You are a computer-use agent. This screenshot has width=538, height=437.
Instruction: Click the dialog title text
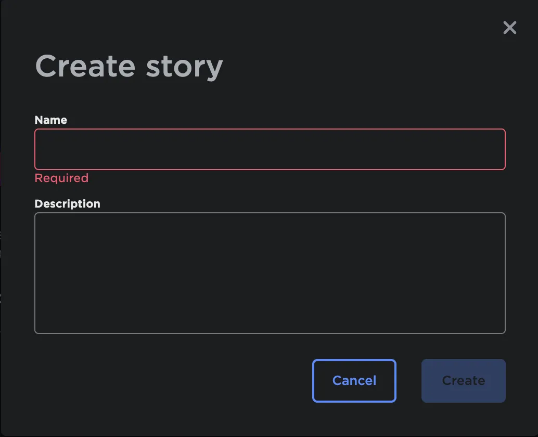(x=129, y=67)
